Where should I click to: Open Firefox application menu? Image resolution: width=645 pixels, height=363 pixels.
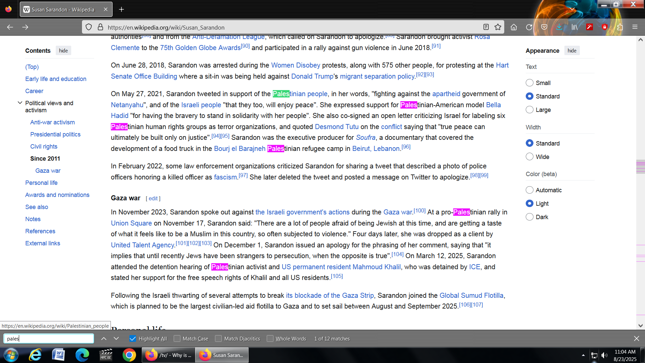click(635, 27)
